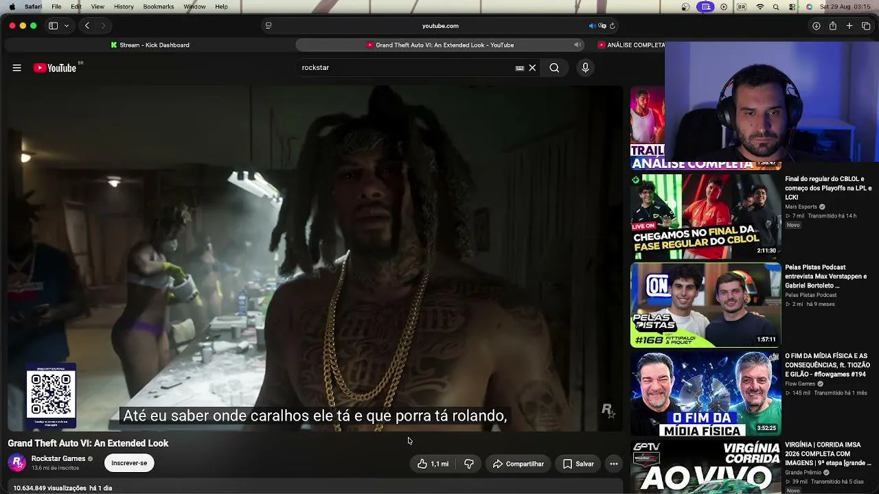Open the Rockstar Games channel name link
Viewport: 879px width, 494px height.
[58, 458]
